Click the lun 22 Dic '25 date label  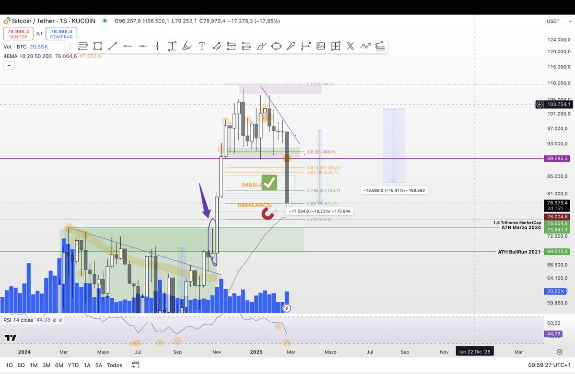(x=474, y=351)
